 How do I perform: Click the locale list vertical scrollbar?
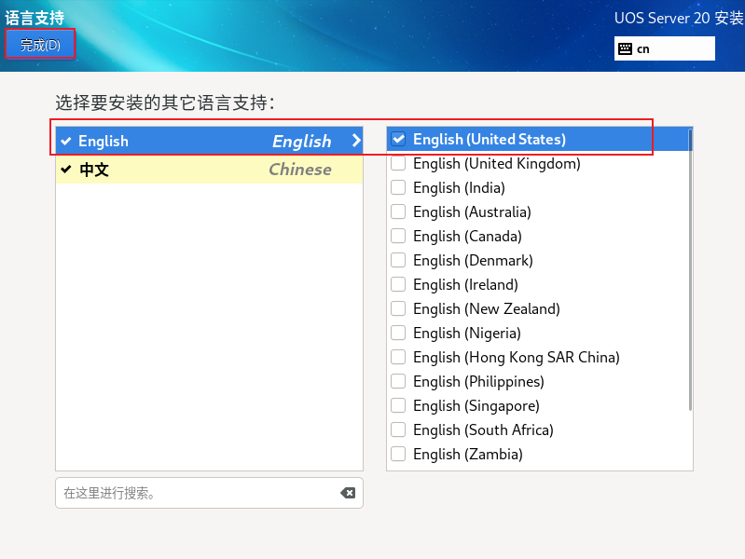[x=690, y=270]
